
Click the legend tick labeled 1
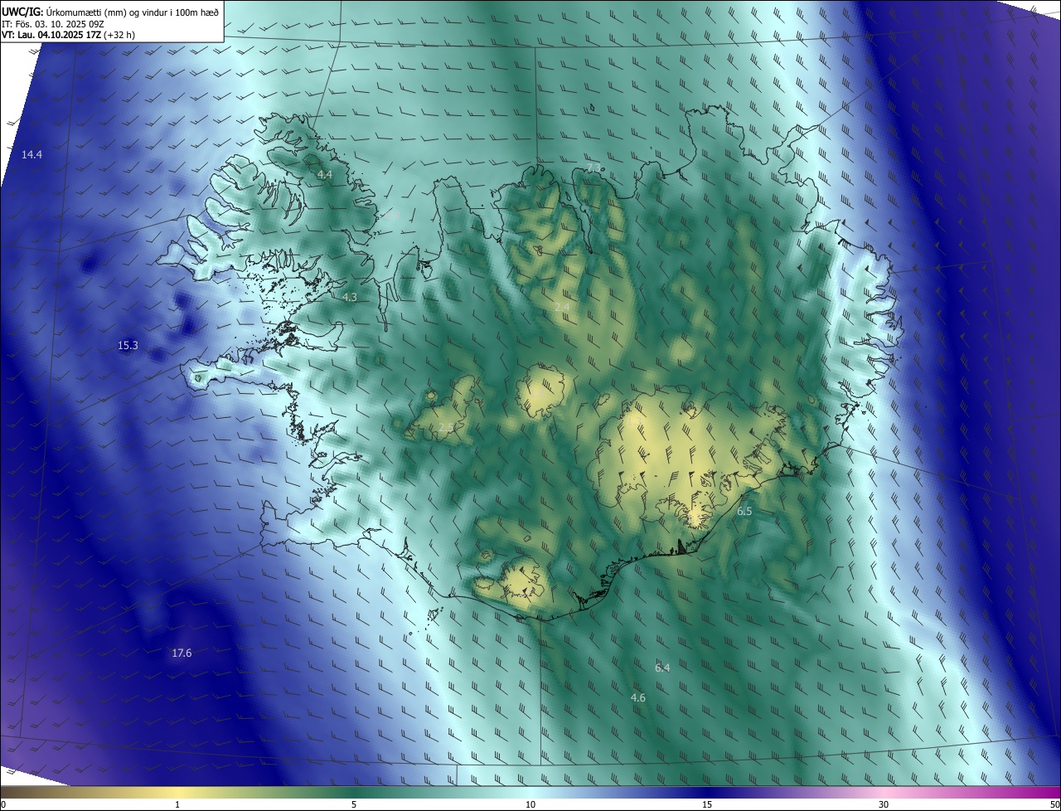(177, 805)
